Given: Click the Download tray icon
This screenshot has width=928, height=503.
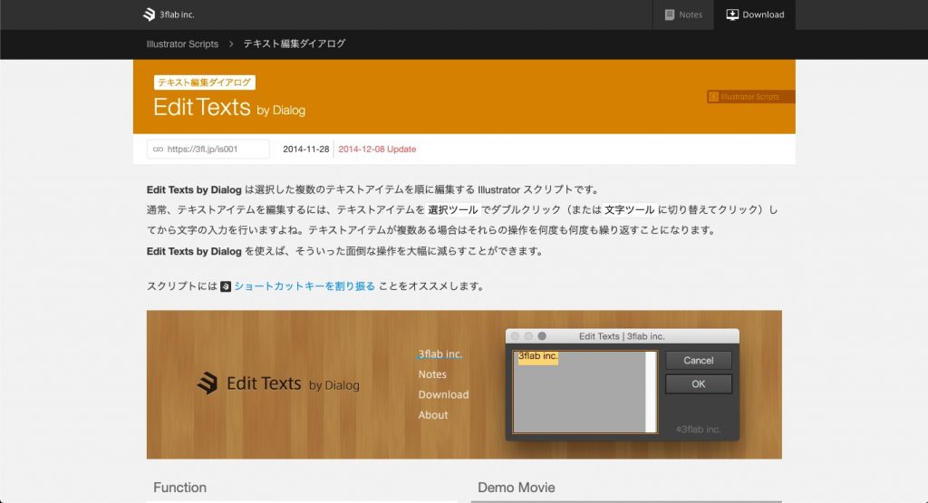Looking at the screenshot, I should (x=732, y=15).
